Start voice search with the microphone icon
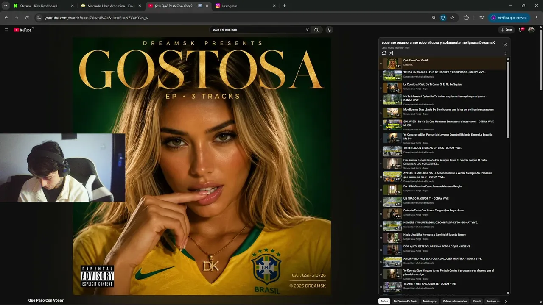543x305 pixels. pyautogui.click(x=329, y=30)
